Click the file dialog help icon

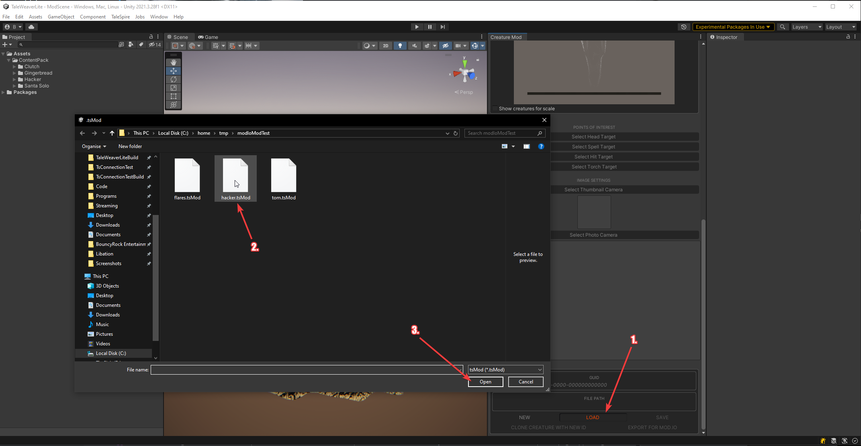(x=541, y=146)
